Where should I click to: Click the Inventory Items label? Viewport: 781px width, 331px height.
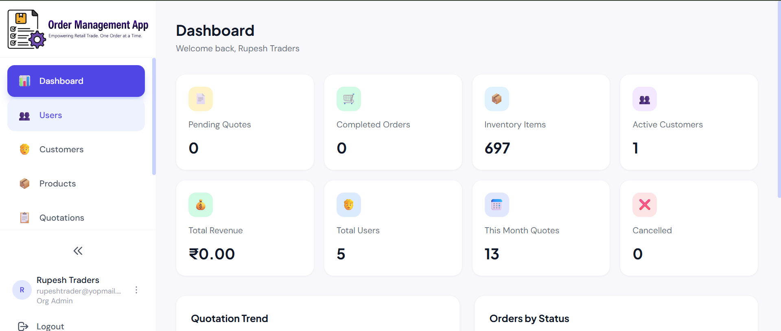pos(515,125)
